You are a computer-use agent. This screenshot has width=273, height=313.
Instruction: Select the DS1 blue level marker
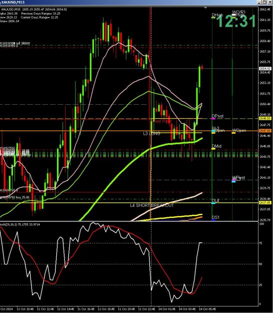coord(213,220)
